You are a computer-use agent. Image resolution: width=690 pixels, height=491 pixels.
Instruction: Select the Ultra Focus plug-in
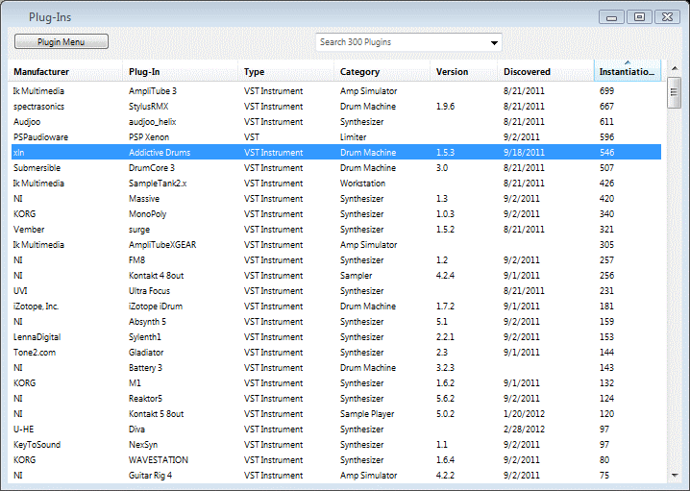point(336,291)
